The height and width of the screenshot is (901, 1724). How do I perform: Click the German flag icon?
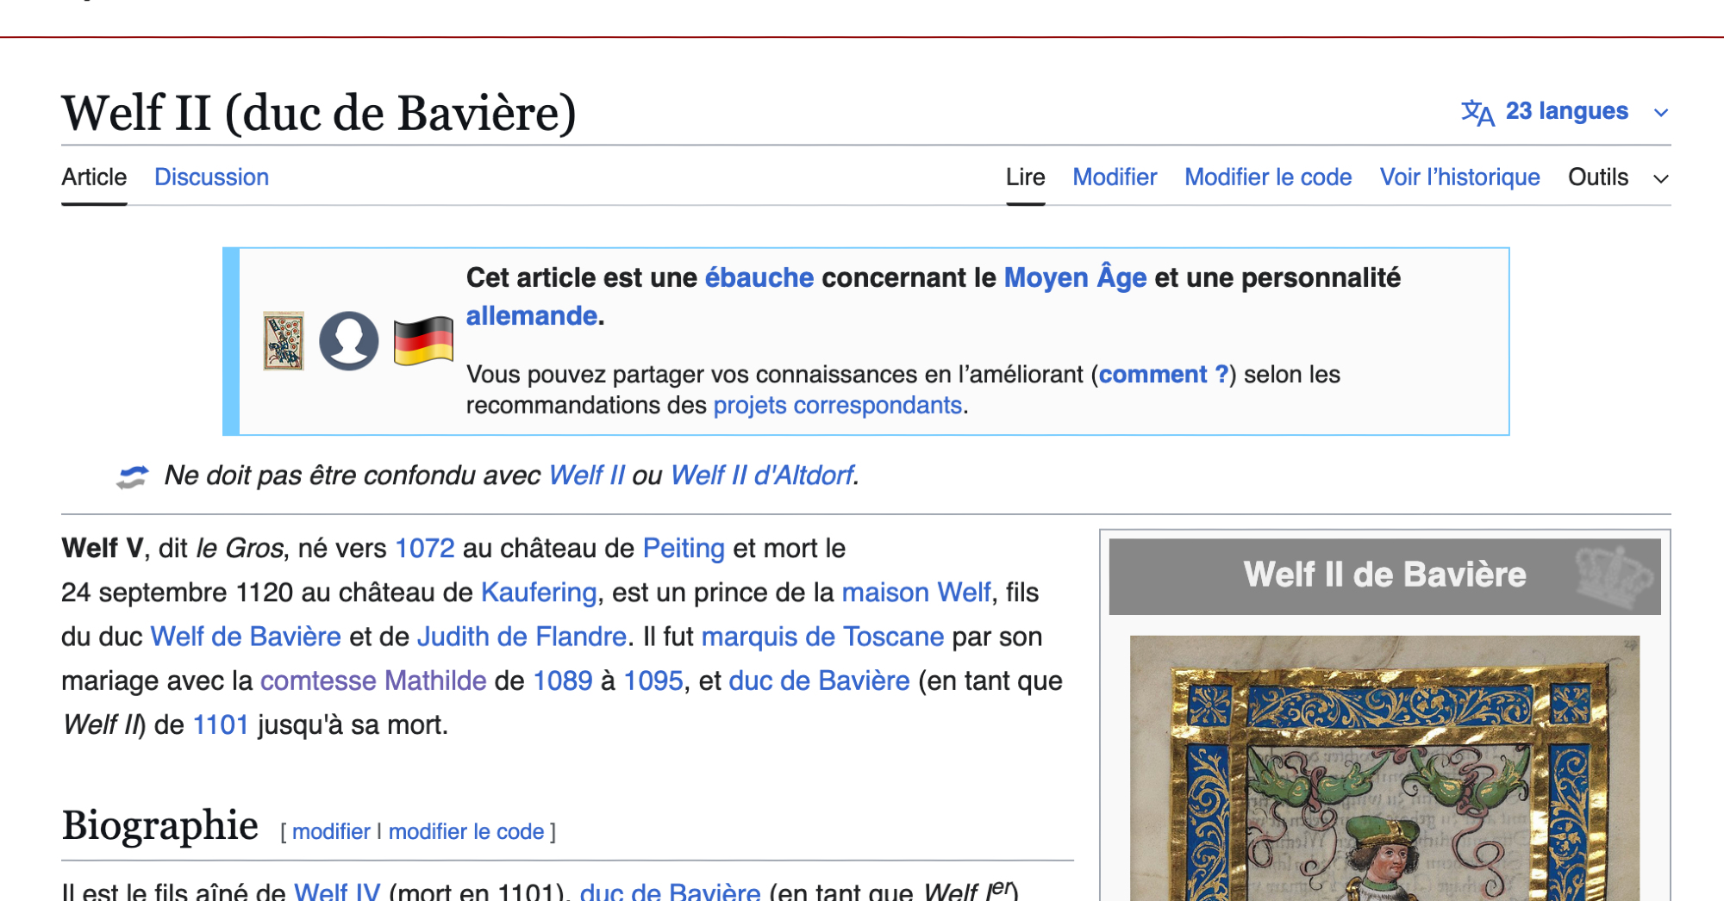click(x=423, y=341)
